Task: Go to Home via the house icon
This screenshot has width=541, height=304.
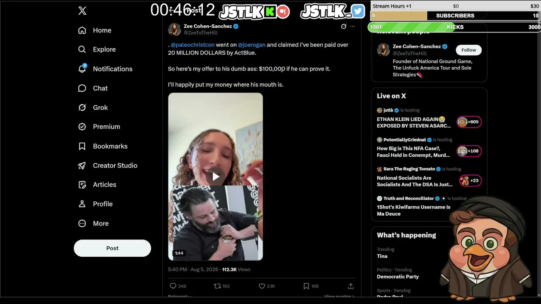Action: tap(82, 30)
